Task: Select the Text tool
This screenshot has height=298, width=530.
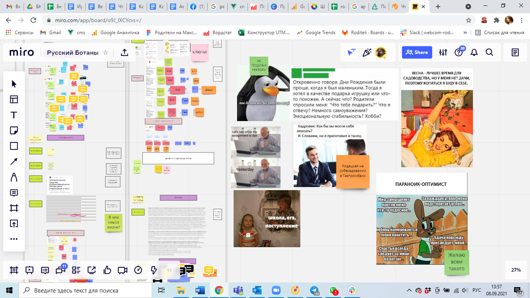Action: click(14, 114)
